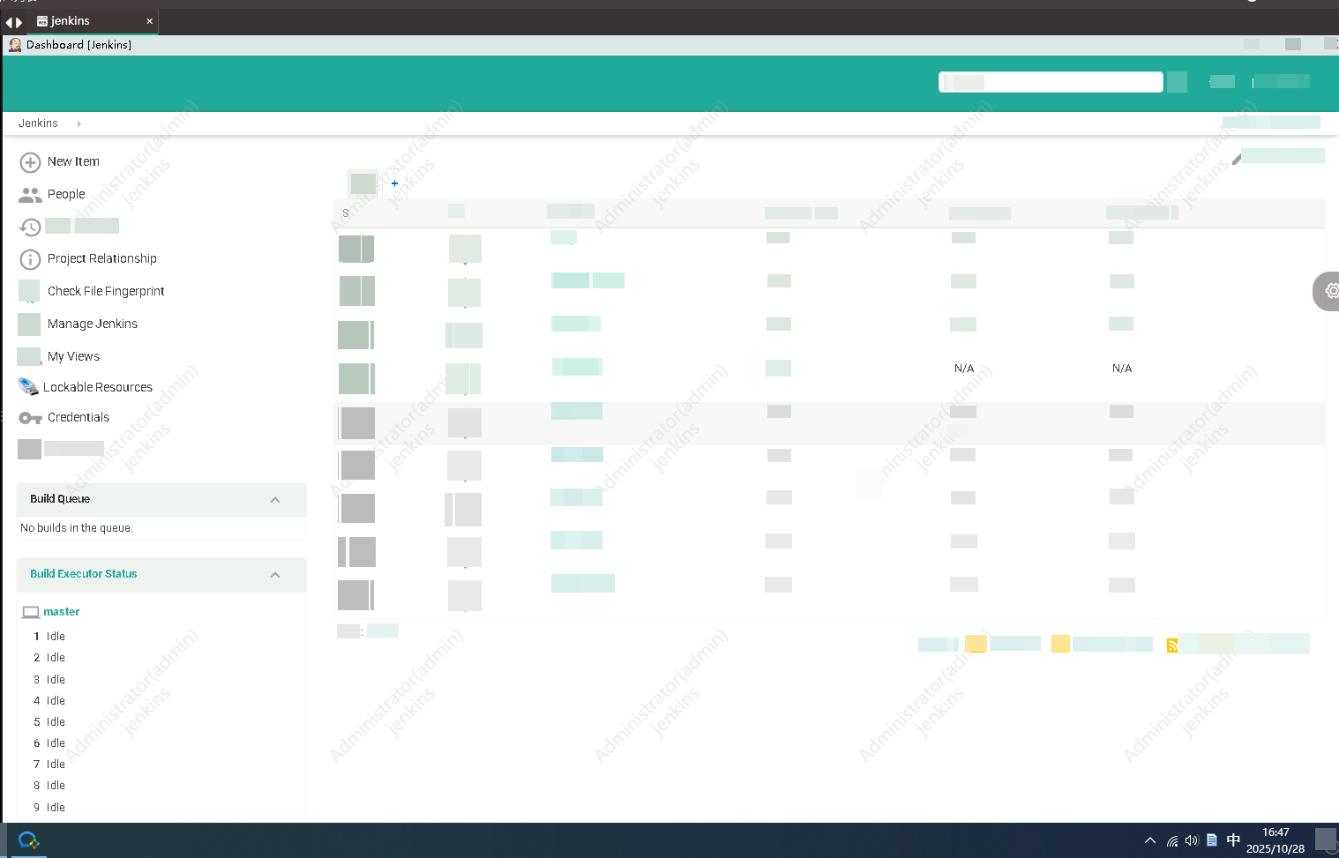Go forward with the right arrow
This screenshot has width=1339, height=858.
[19, 22]
